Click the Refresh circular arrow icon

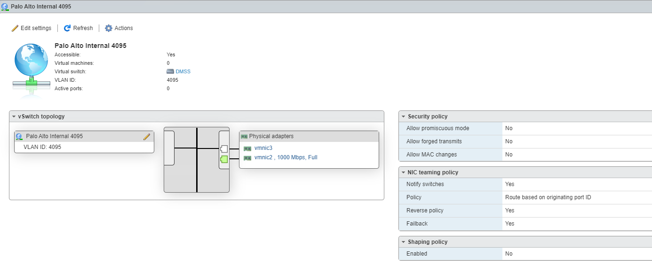point(67,28)
